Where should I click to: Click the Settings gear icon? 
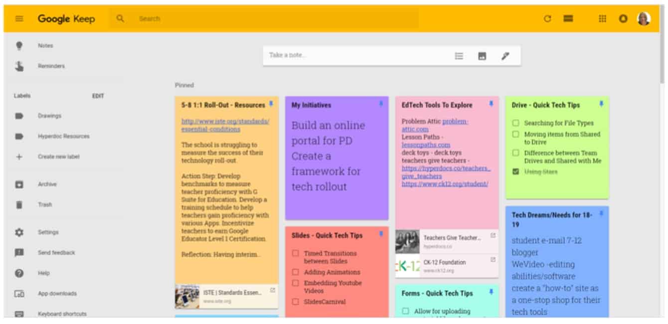pyautogui.click(x=19, y=232)
